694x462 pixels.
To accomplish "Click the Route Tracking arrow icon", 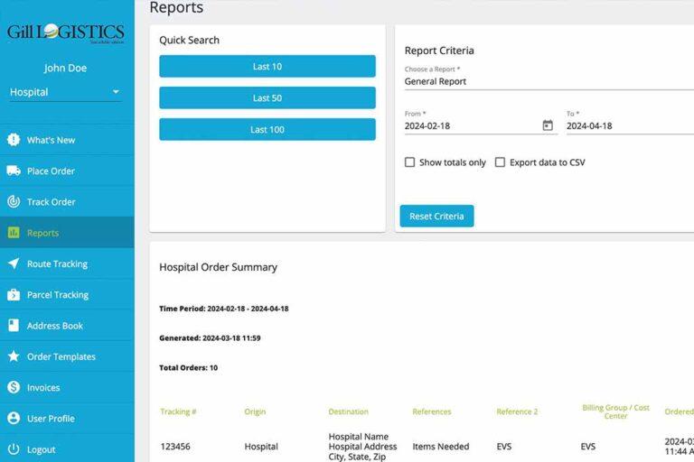I will tap(14, 263).
